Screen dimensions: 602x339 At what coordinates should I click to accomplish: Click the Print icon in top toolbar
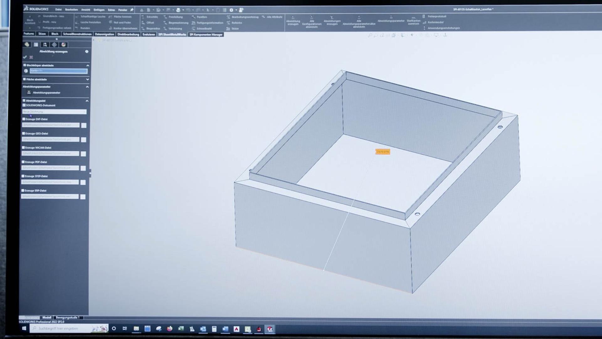178,10
